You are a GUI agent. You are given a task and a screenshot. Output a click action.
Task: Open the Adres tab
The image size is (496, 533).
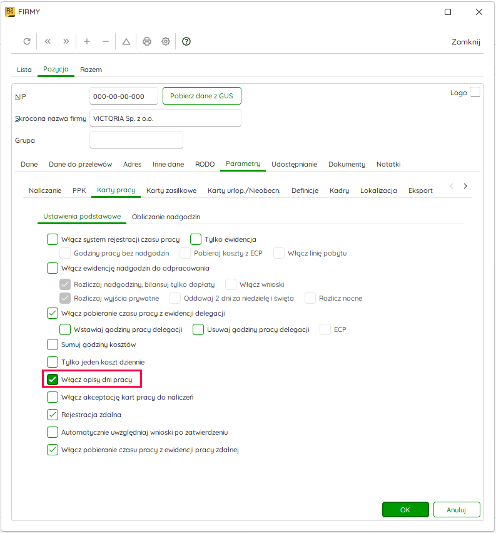(x=133, y=164)
